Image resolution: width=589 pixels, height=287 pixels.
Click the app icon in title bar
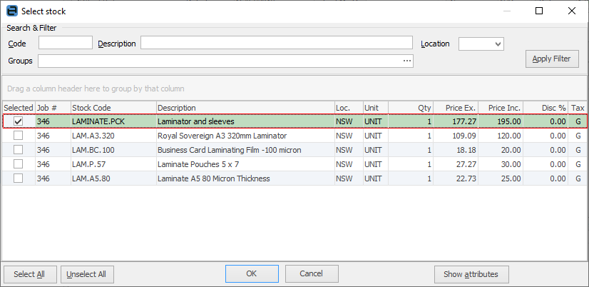tap(11, 11)
